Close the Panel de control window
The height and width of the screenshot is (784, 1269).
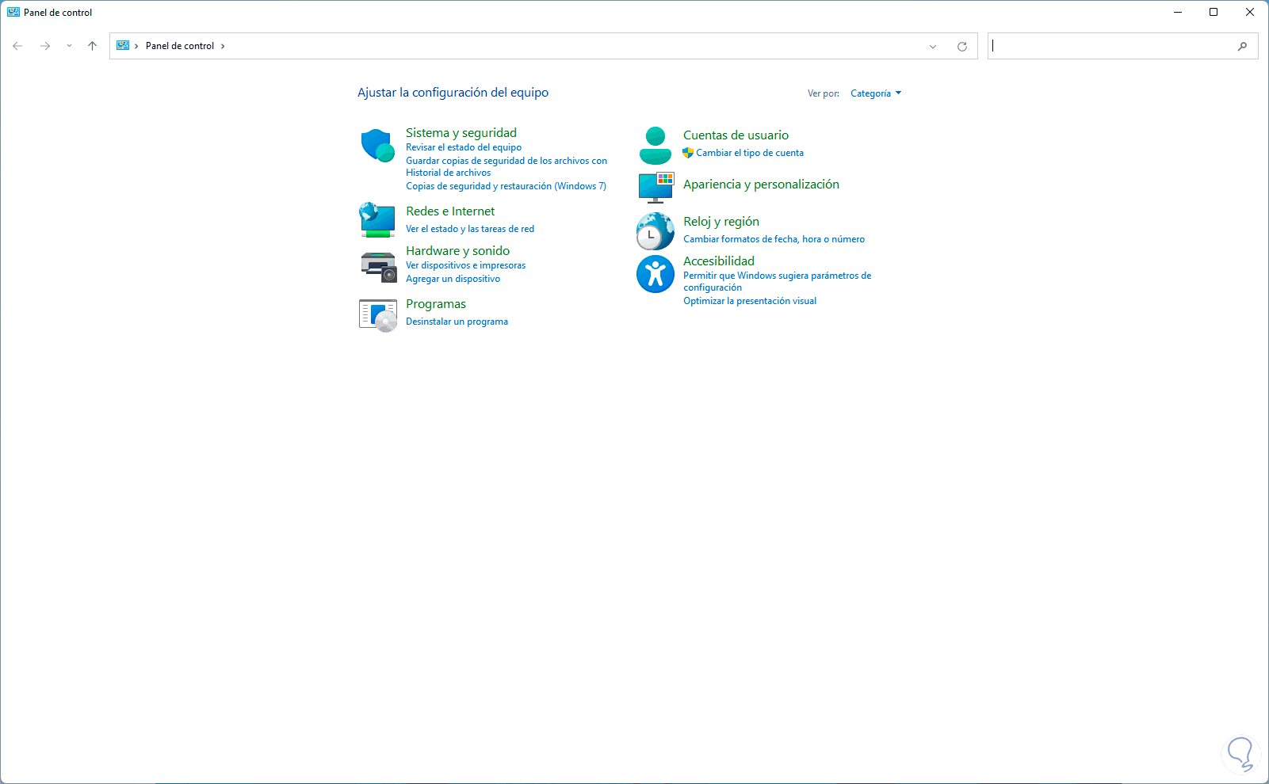click(1250, 13)
